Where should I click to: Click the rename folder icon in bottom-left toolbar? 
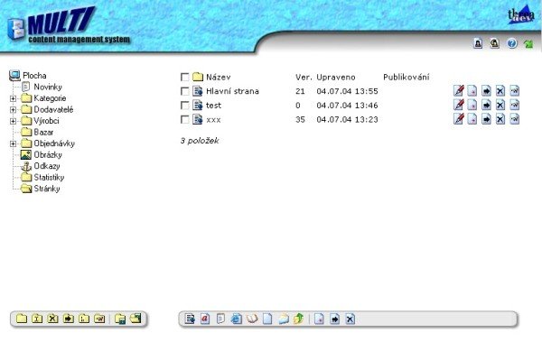coord(99,319)
